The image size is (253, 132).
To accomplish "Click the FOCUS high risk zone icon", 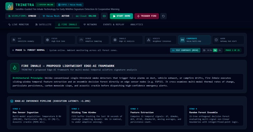I will click(47, 40).
